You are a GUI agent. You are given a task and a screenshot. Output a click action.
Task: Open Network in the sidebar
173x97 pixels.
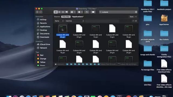coord(44,48)
